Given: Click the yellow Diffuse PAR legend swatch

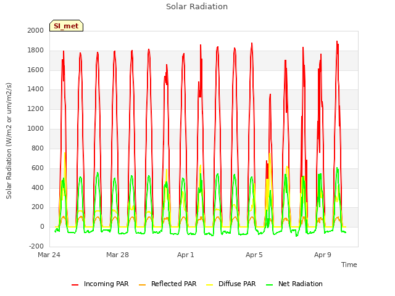Looking at the screenshot, I should tap(209, 285).
